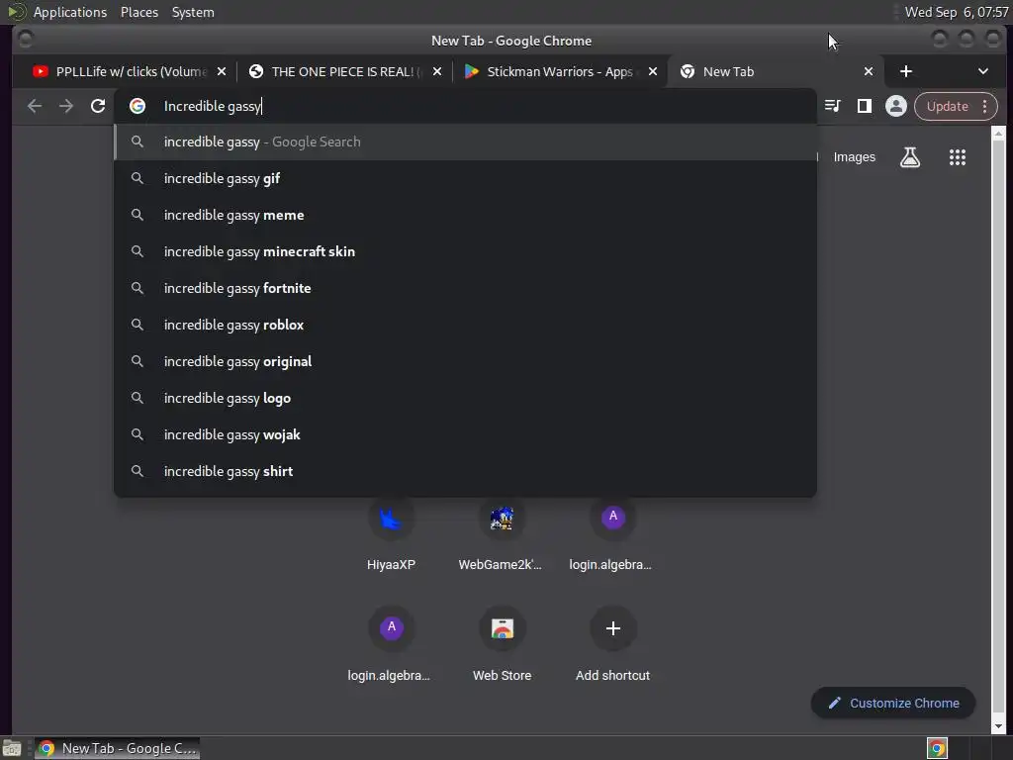The width and height of the screenshot is (1013, 760).
Task: Switch to Stickman Warriors tab
Action: click(560, 71)
